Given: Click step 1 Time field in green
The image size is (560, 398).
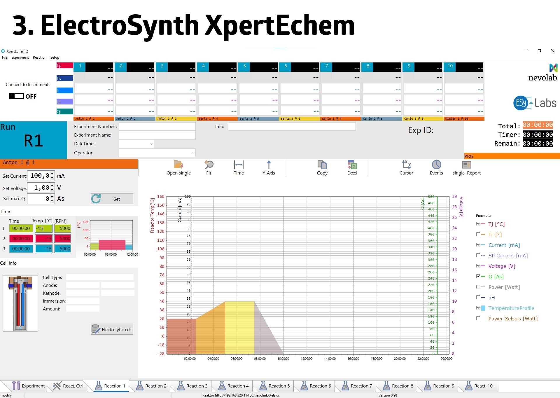Looking at the screenshot, I should point(21,228).
